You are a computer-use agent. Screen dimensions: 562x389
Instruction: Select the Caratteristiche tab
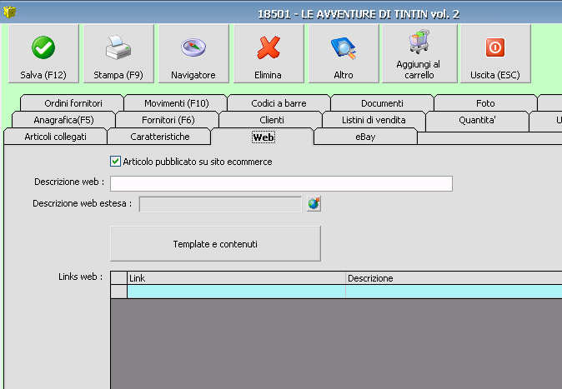click(x=160, y=137)
